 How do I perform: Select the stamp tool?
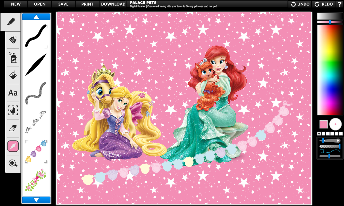click(13, 40)
